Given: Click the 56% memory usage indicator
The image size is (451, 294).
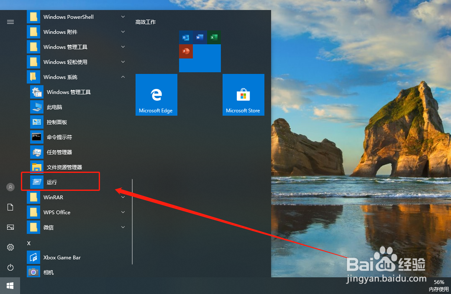Looking at the screenshot, I should pyautogui.click(x=439, y=282).
